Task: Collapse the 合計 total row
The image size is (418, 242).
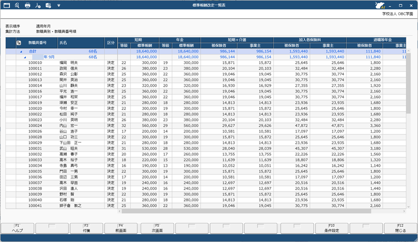Action: [21, 52]
